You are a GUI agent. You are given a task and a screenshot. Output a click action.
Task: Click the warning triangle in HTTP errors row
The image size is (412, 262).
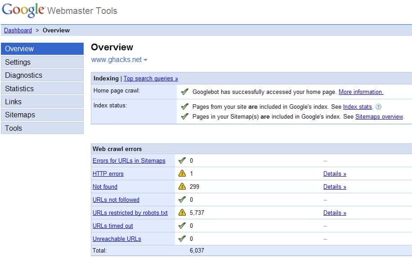coord(182,173)
